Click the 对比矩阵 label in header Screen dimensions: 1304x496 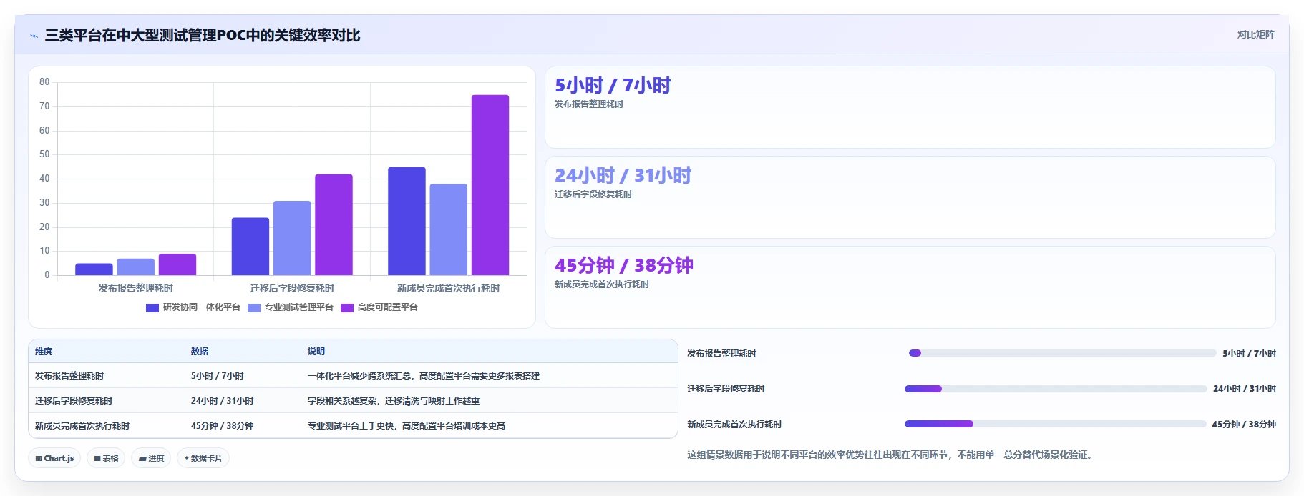pyautogui.click(x=1255, y=34)
